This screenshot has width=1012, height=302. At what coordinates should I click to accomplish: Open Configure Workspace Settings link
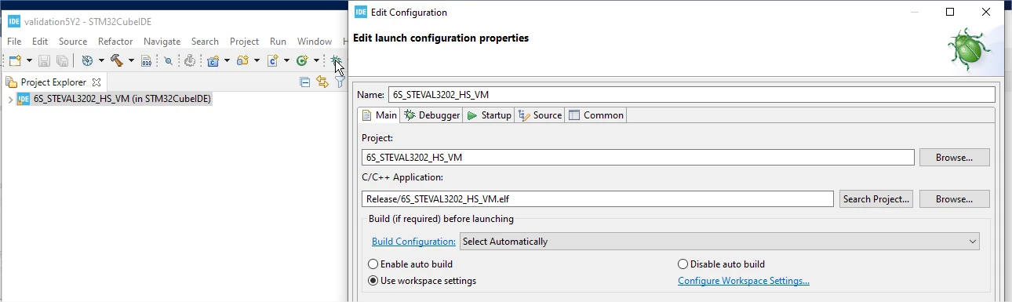pos(743,281)
